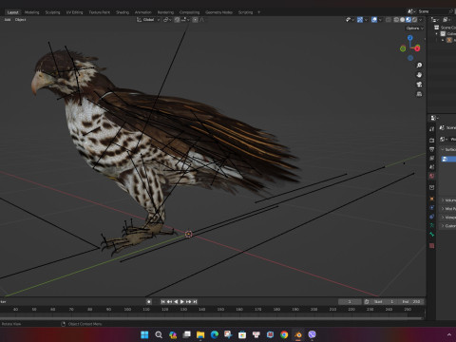This screenshot has width=456, height=342.
Task: Switch to the Modeling workspace tab
Action: [x=32, y=12]
